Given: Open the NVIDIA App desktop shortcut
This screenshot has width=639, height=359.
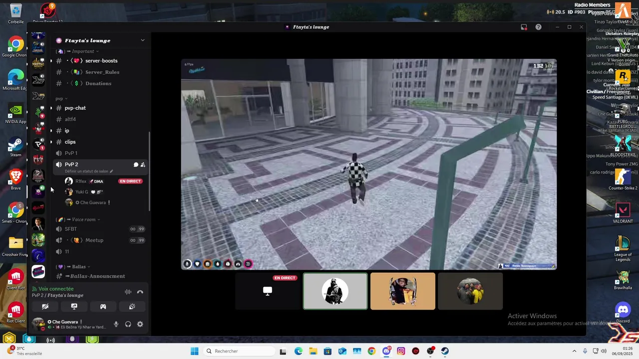Looking at the screenshot, I should pos(15,114).
